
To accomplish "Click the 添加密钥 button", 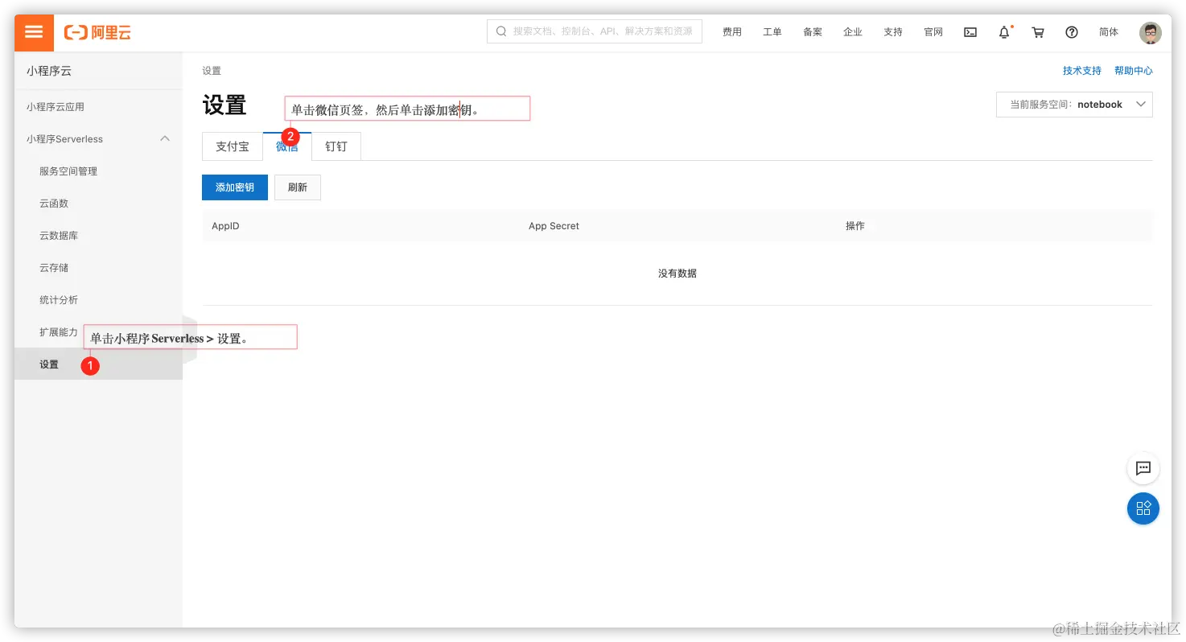I will [x=235, y=187].
